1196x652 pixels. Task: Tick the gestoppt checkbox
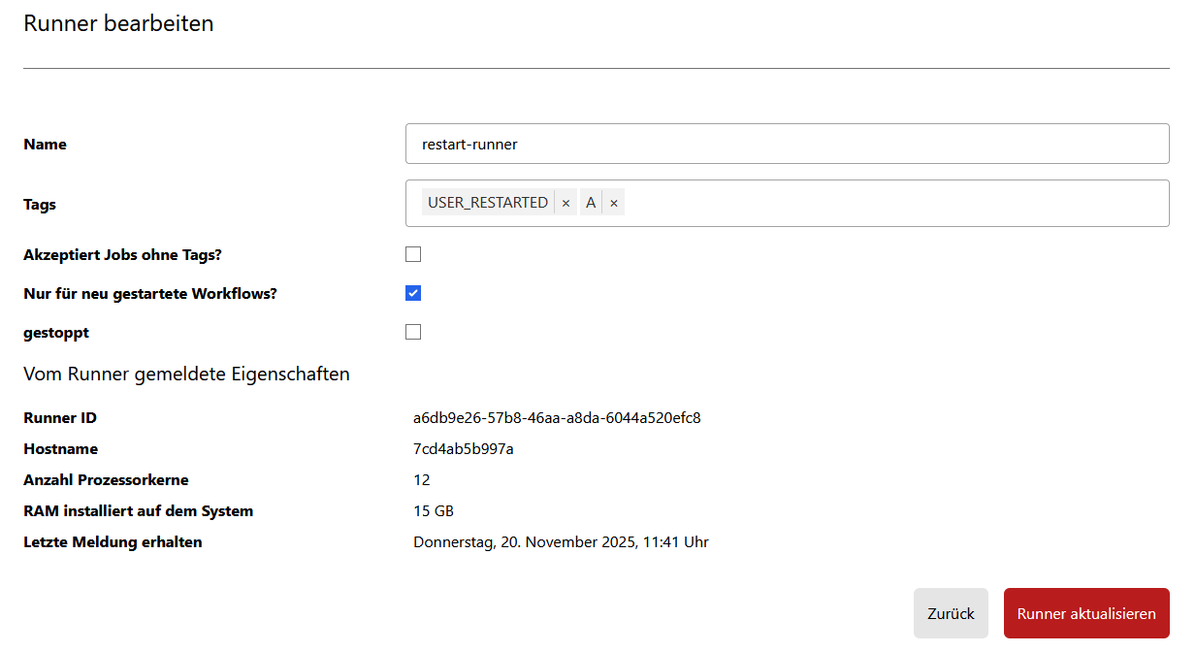pyautogui.click(x=413, y=332)
